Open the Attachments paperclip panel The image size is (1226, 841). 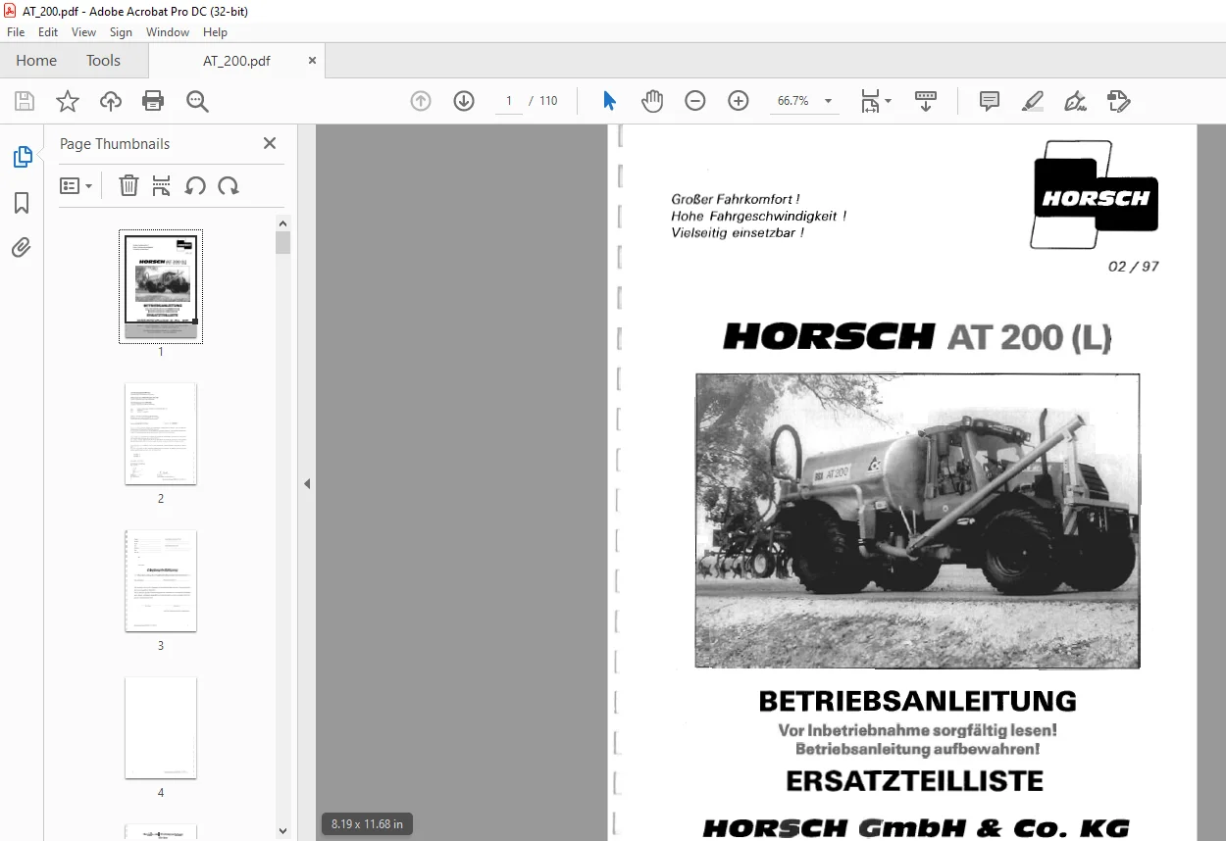(22, 248)
